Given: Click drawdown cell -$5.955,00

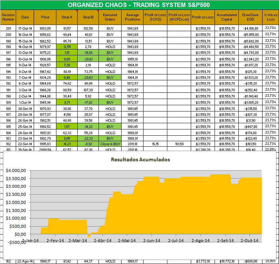Looking at the screenshot, I should tap(250, 34).
